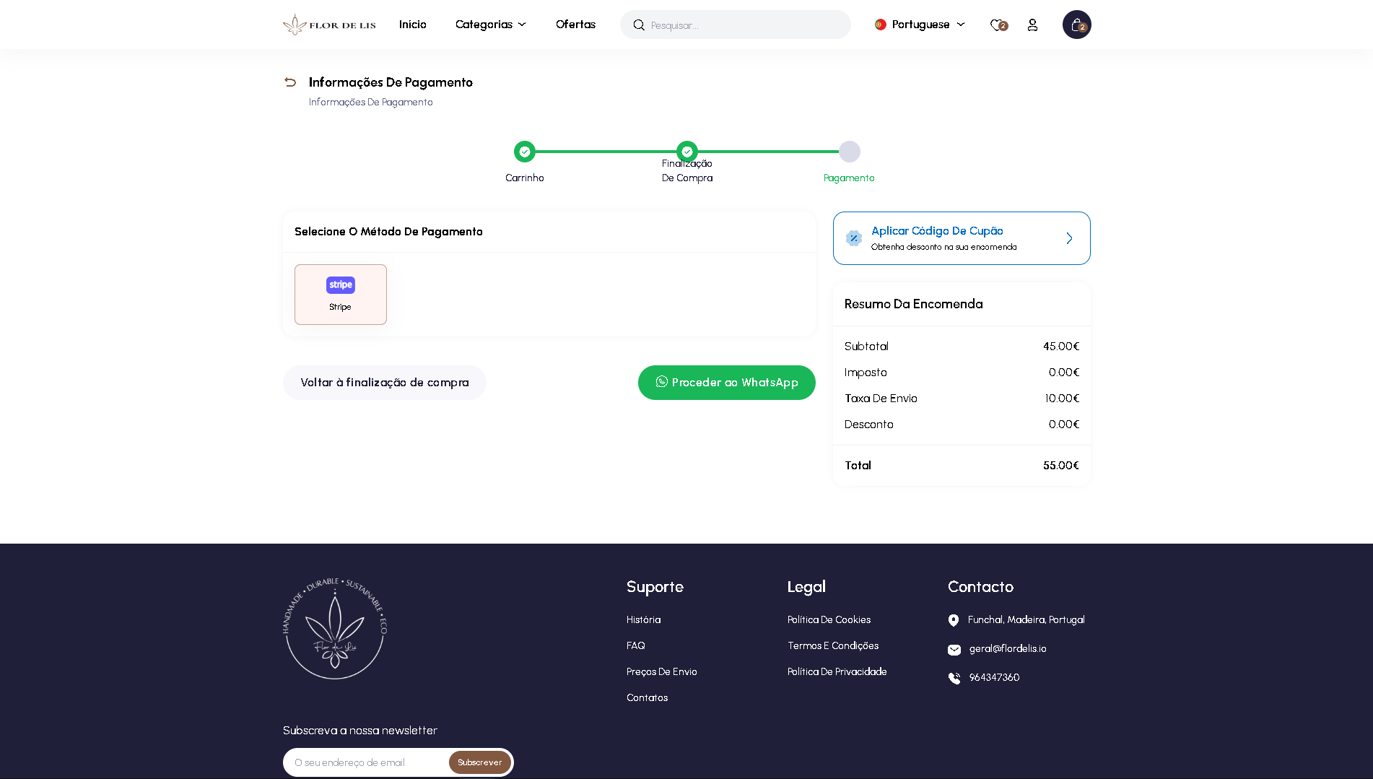Click the back arrow near Informações De Pagamento
The height and width of the screenshot is (779, 1373).
pos(290,82)
